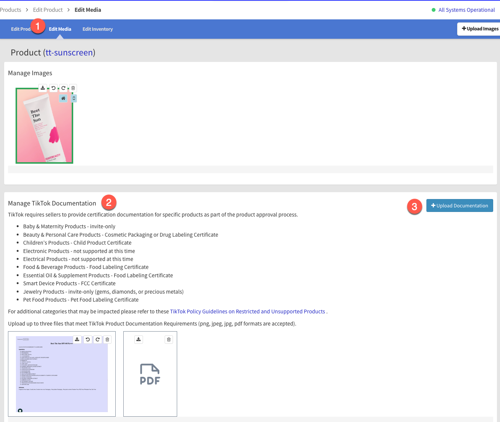Rotate ingredients document counterclockwise
500x422 pixels.
click(88, 340)
